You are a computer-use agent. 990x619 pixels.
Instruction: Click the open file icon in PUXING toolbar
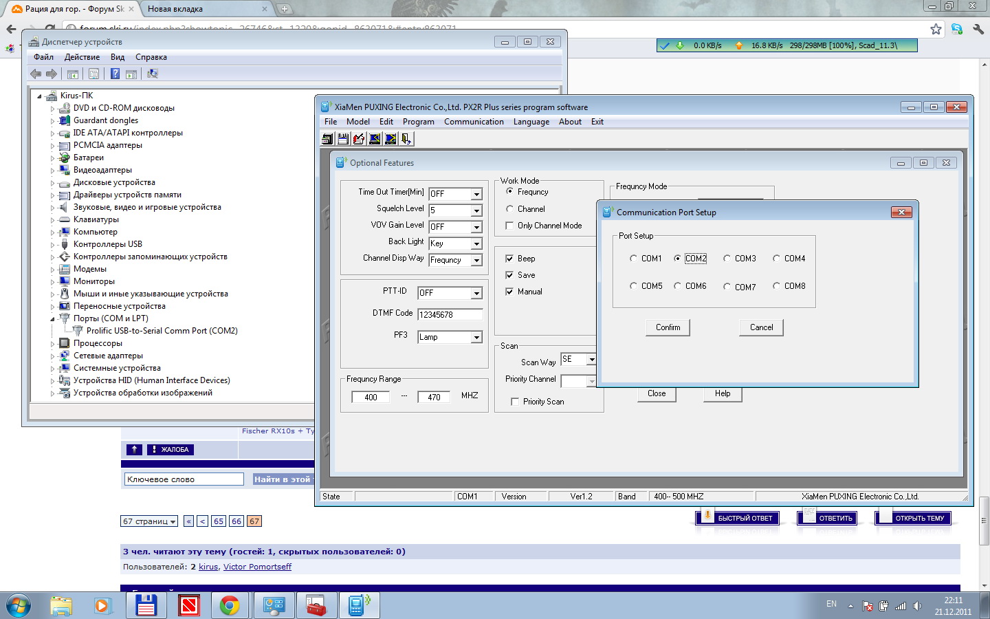pyautogui.click(x=327, y=139)
